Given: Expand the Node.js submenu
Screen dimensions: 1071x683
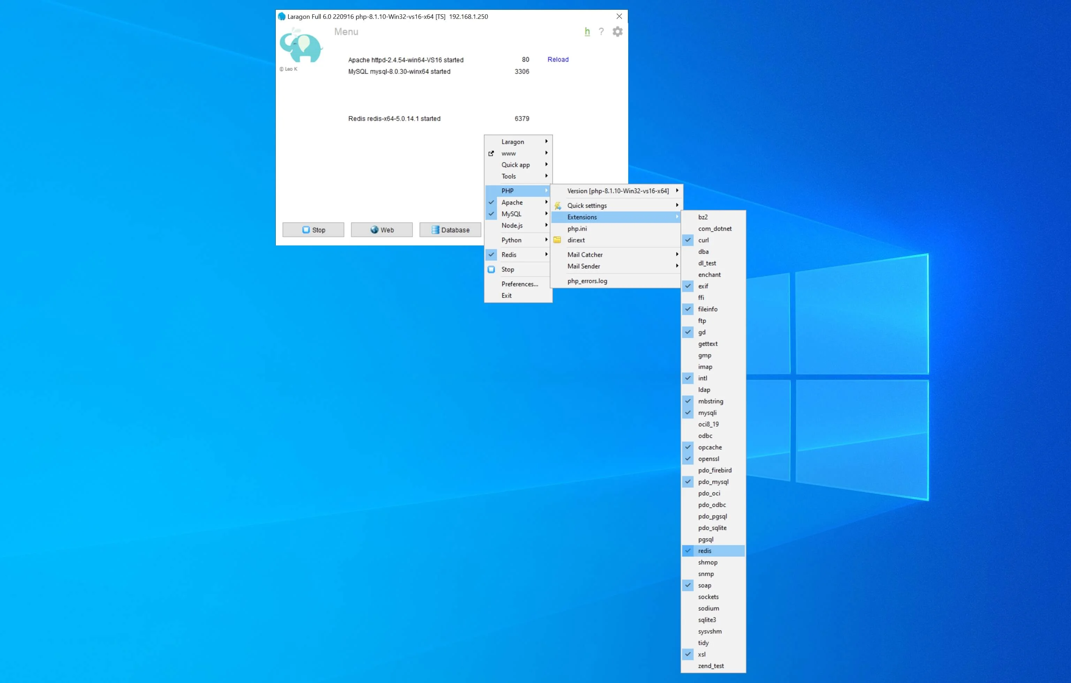Looking at the screenshot, I should (518, 226).
